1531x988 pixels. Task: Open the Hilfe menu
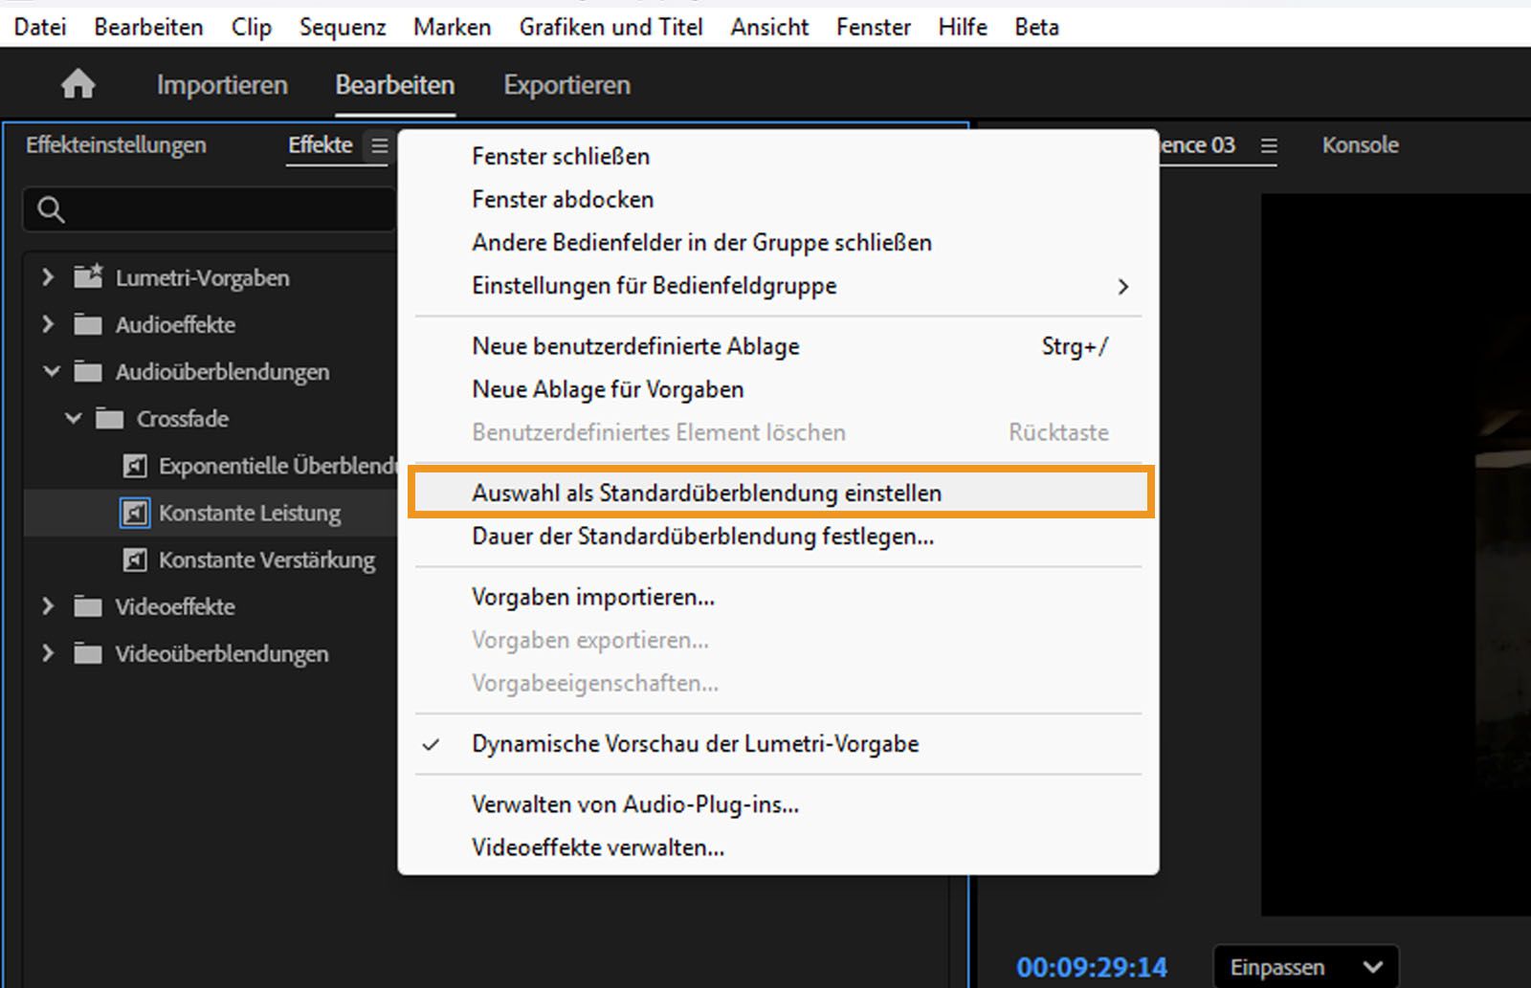coord(963,27)
